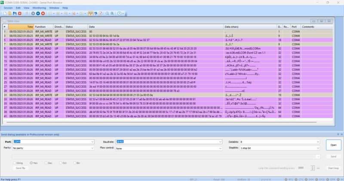Click the Data (chars) column header
This screenshot has width=344, height=181.
coord(250,27)
